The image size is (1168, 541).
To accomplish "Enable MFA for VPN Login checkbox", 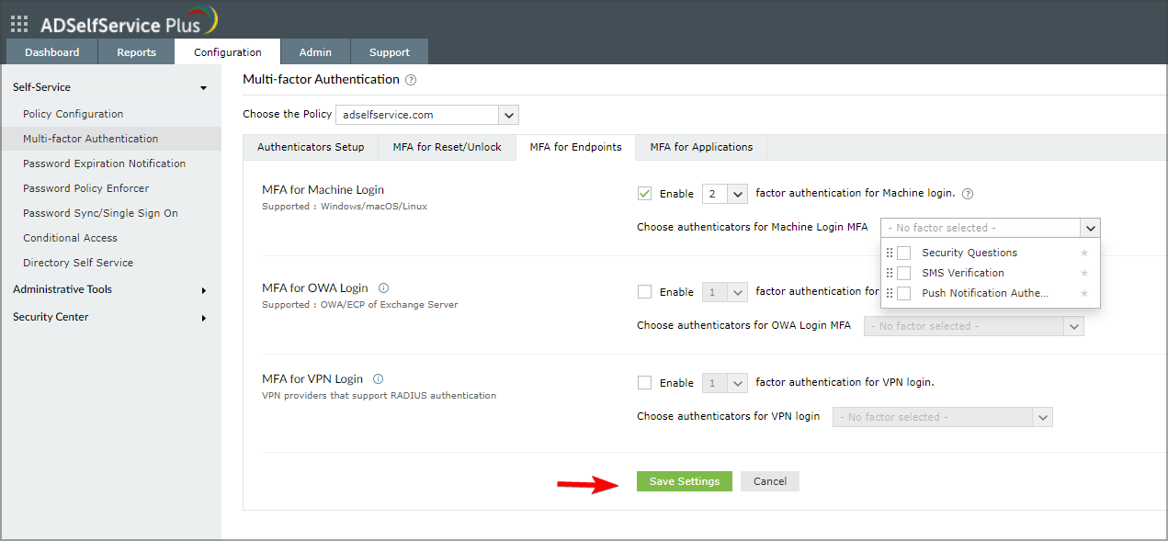I will 644,382.
